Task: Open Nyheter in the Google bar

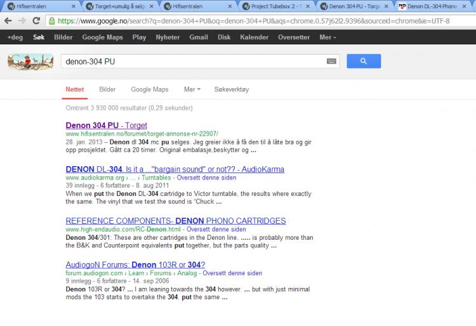Action: (x=168, y=37)
